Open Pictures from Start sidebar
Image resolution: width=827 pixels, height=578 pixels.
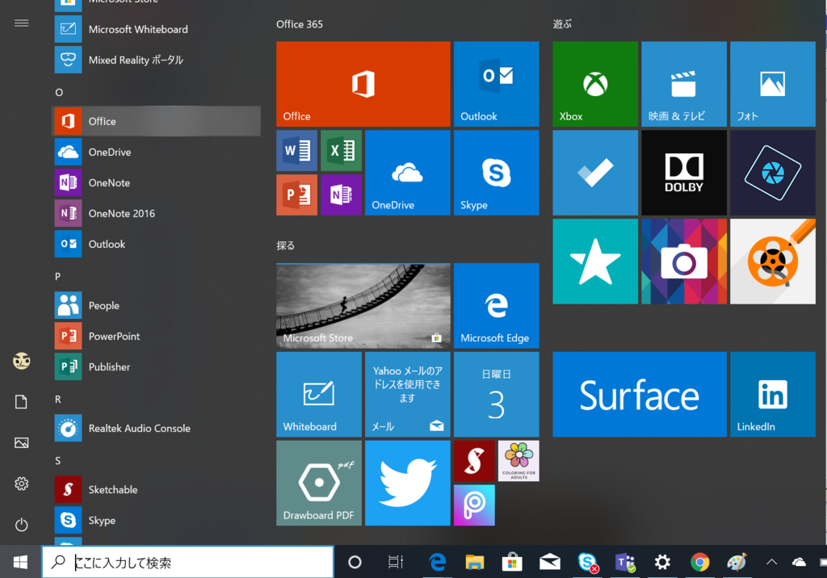[x=21, y=442]
